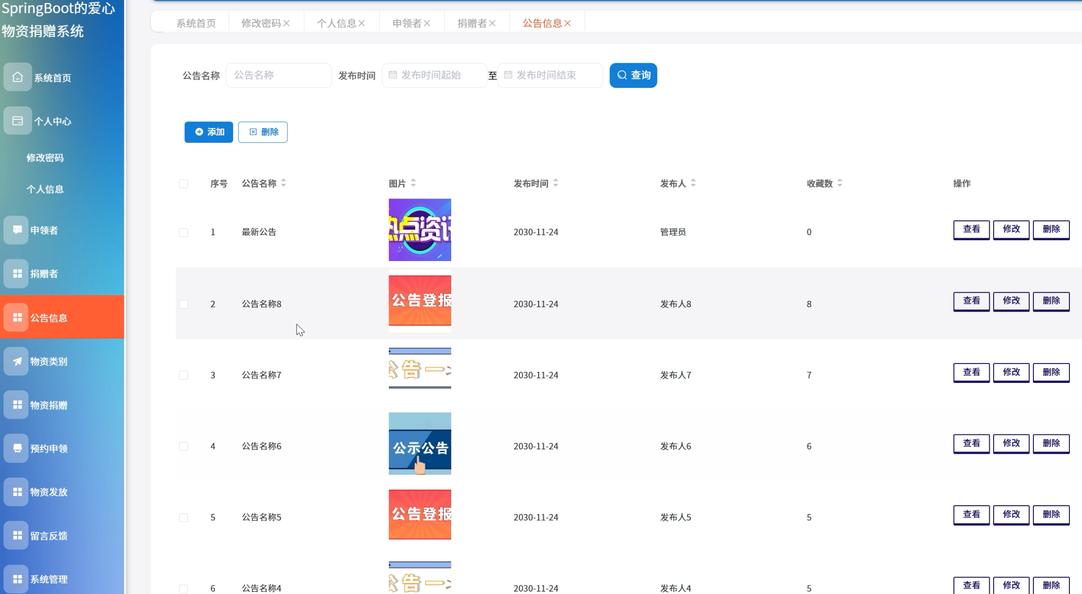The height and width of the screenshot is (594, 1082).
Task: Select the 系统首页 home icon in sidebar
Action: 17,77
